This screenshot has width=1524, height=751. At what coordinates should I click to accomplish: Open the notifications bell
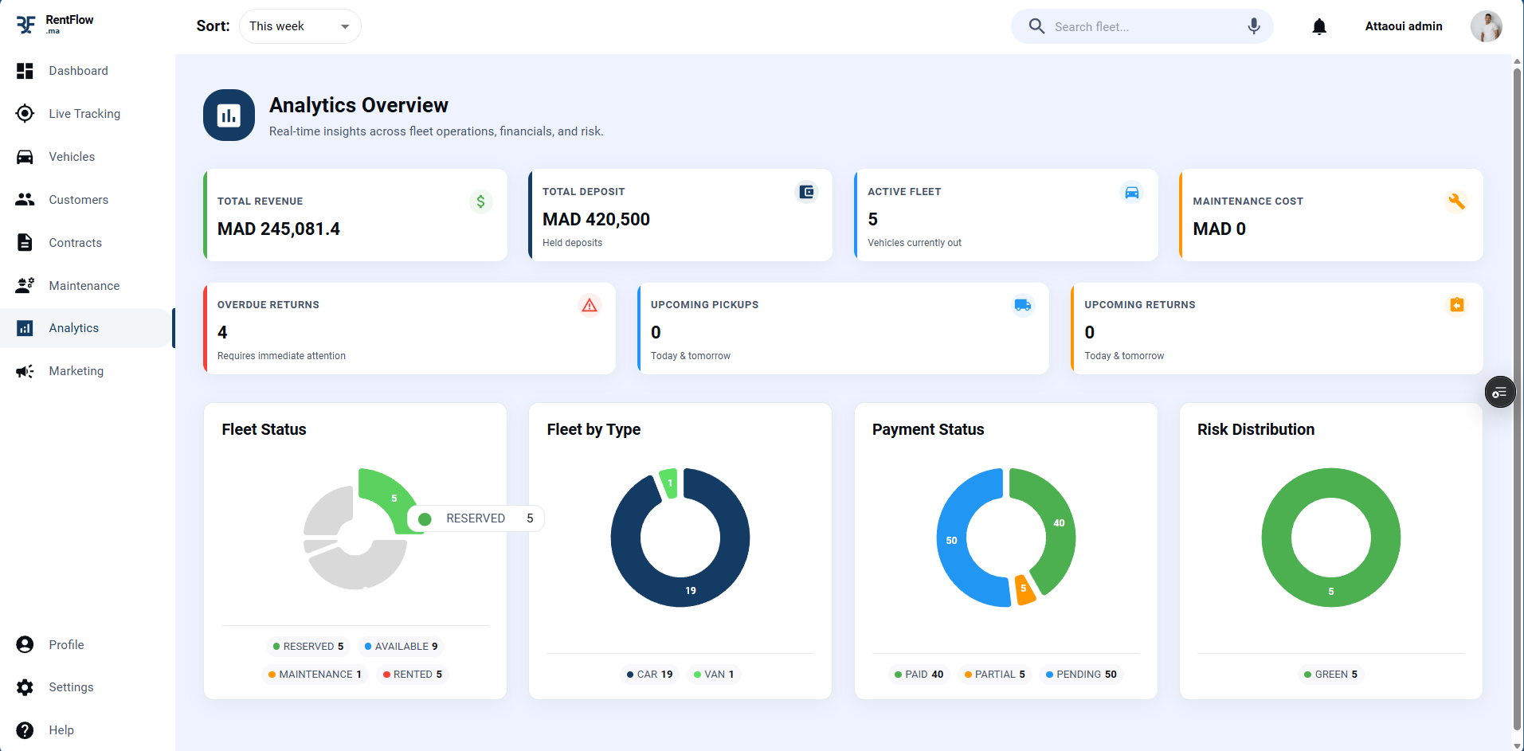point(1319,27)
